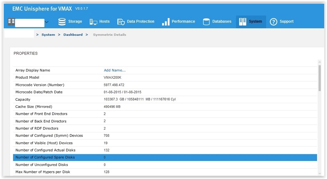Select Number of Configured (Symm) Devices row
Viewport: 327px width, 179px height.
[165, 136]
